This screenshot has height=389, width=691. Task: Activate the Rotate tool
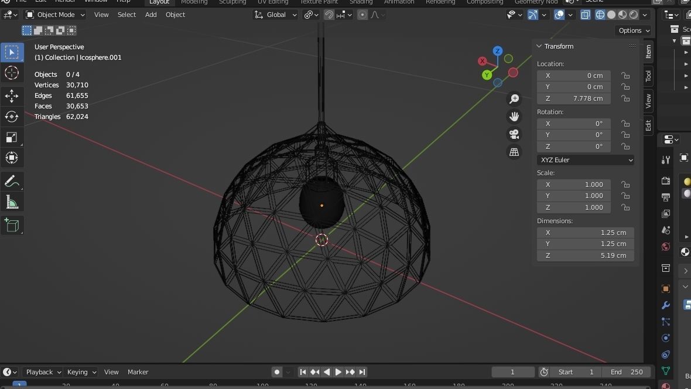pyautogui.click(x=12, y=117)
